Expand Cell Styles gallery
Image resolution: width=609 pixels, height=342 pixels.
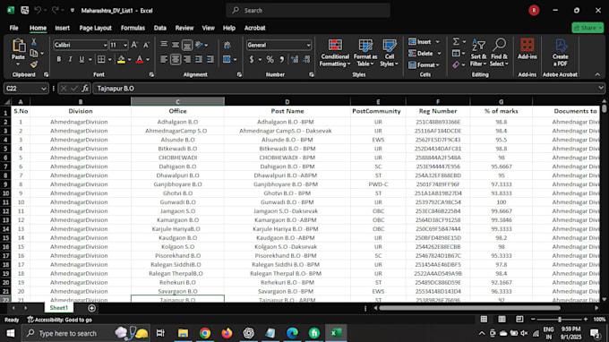coord(390,53)
